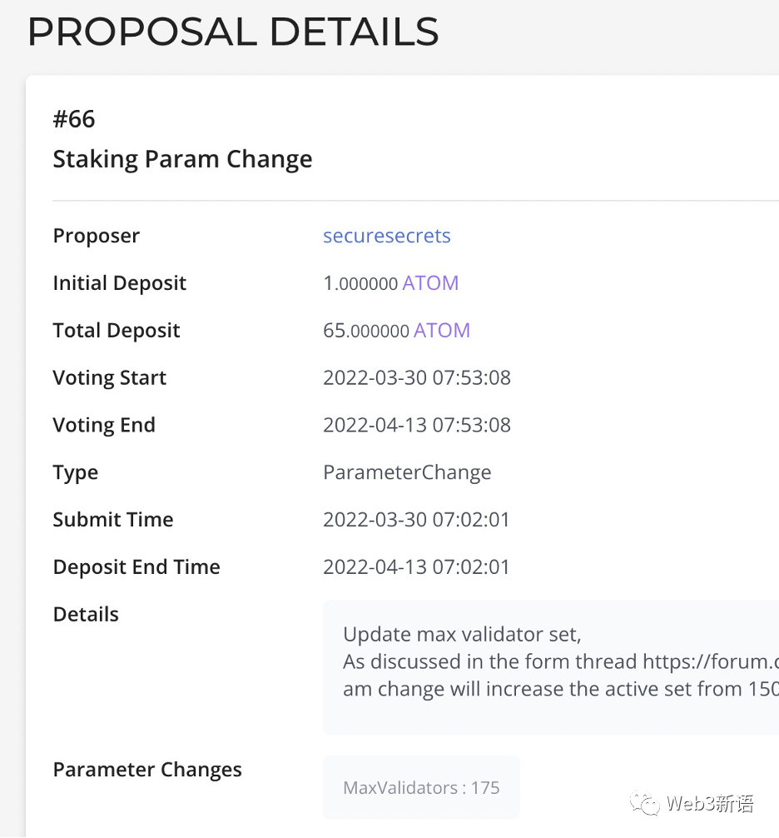Select the MaxValidators : 175 parameter box
Image resolution: width=779 pixels, height=838 pixels.
(421, 787)
